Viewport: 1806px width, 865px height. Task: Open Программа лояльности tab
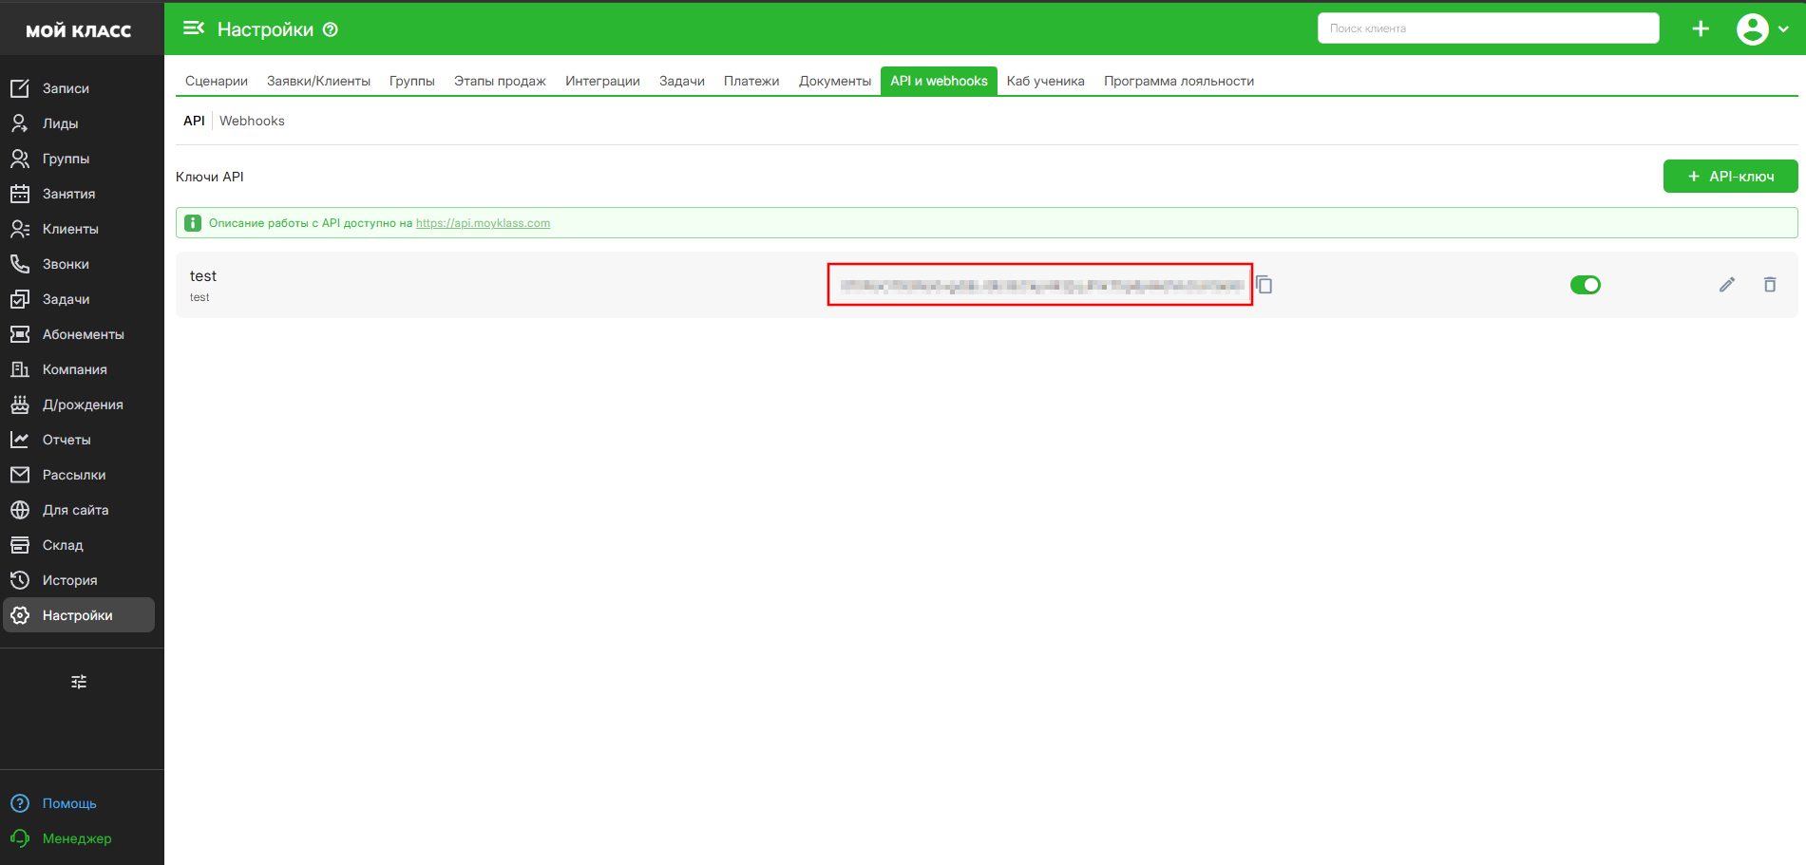(x=1179, y=81)
